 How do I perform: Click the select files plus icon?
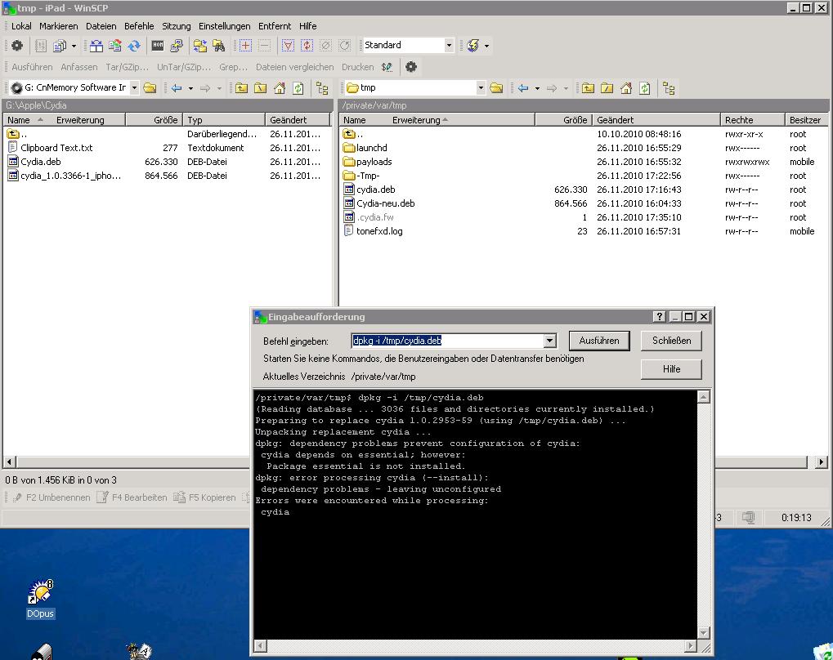coord(244,46)
